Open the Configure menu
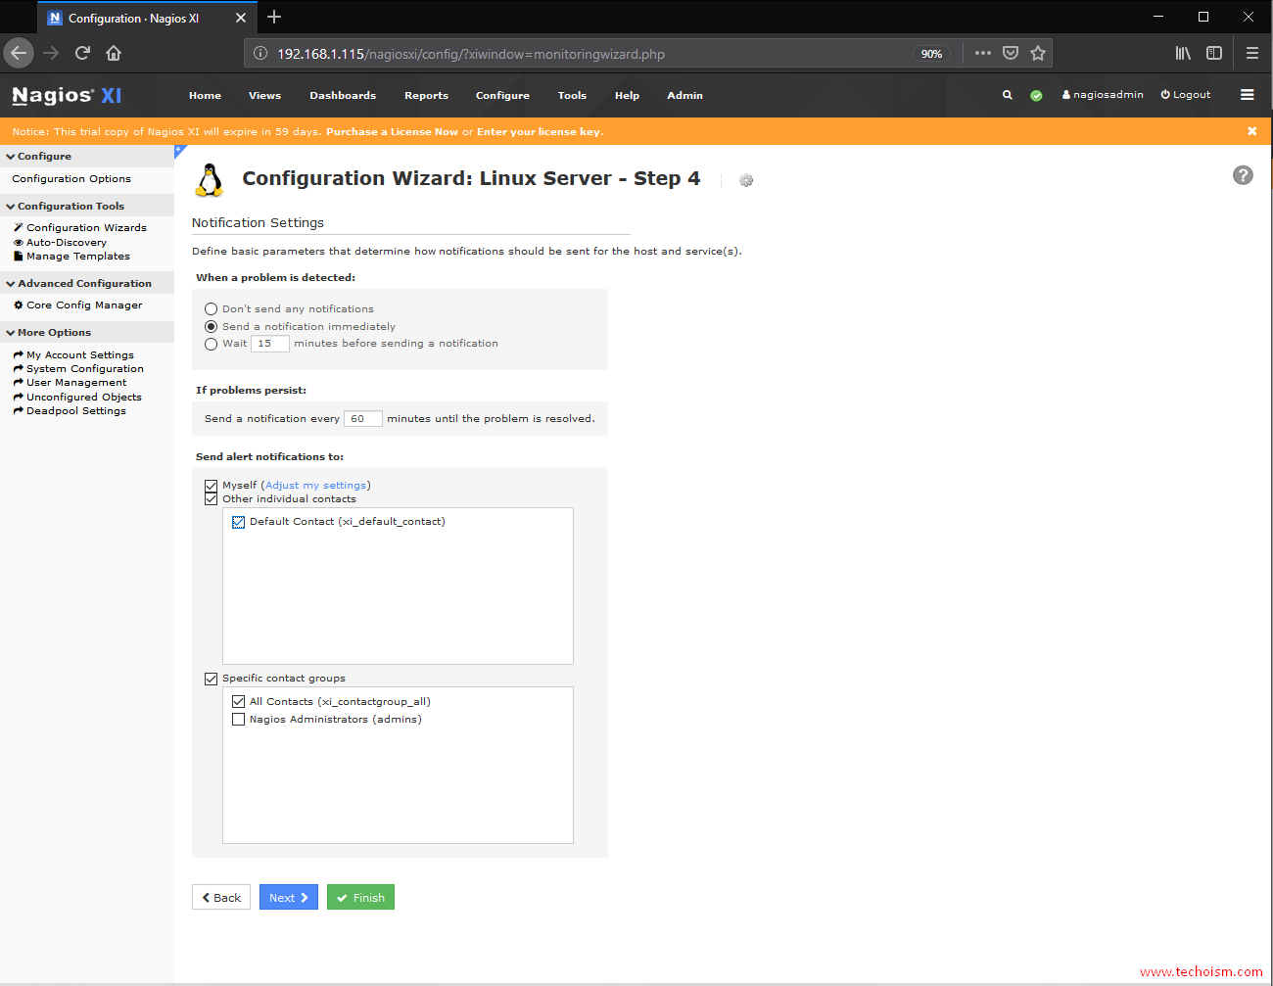 [x=502, y=96]
